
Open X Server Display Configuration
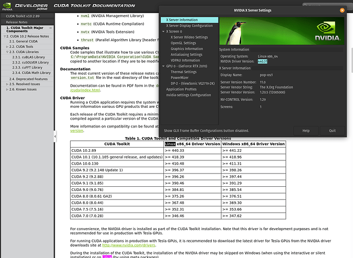tap(189, 26)
